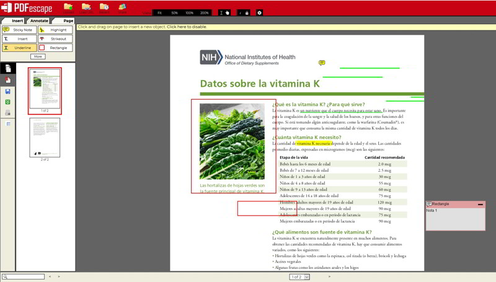The height and width of the screenshot is (282, 496).
Task: Switch to the Insert tab
Action: pyautogui.click(x=17, y=20)
